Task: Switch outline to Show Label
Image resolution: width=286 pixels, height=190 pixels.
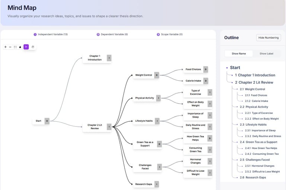Action: [266, 53]
